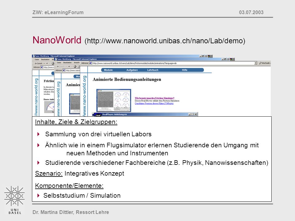Viewport: 295px width, 221px height.
Task: Click IE logo in rearmost window title bar
Action: click(x=33, y=56)
